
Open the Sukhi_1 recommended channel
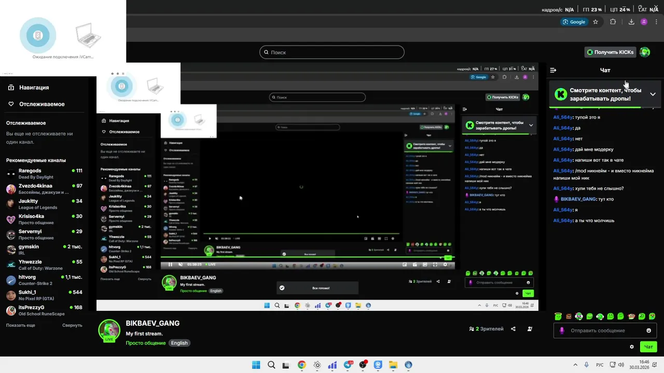coord(44,295)
